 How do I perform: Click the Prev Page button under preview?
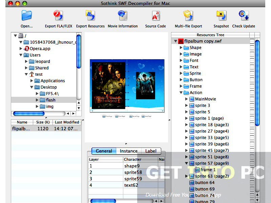tap(120, 116)
